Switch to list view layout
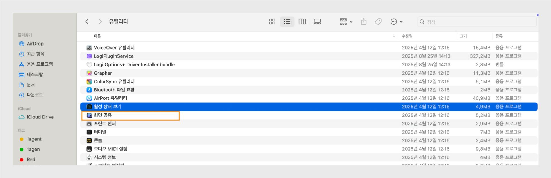This screenshot has width=551, height=178. 287,22
